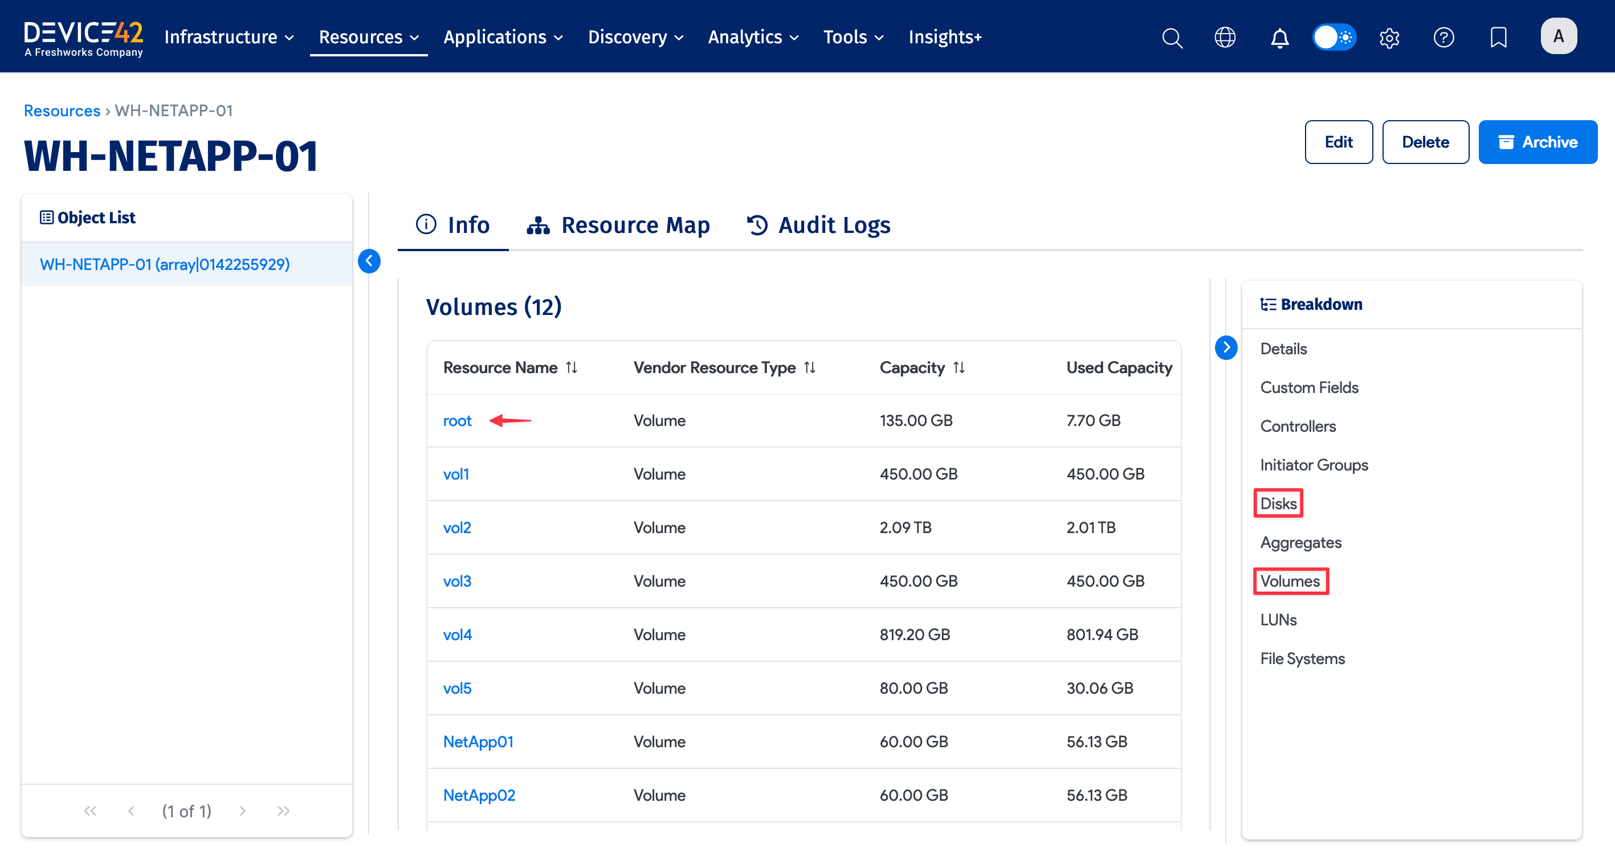This screenshot has width=1615, height=860.
Task: Select WH-NETAPP-01 array object list item
Action: (164, 264)
